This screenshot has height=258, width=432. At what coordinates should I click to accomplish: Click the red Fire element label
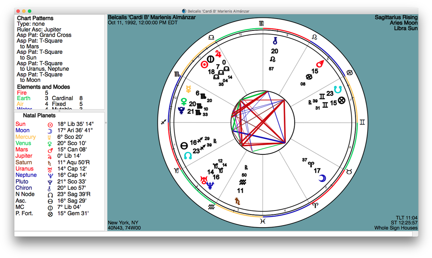tap(22, 93)
